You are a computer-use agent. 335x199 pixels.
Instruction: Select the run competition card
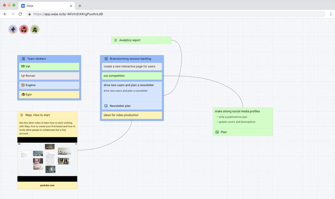[132, 76]
